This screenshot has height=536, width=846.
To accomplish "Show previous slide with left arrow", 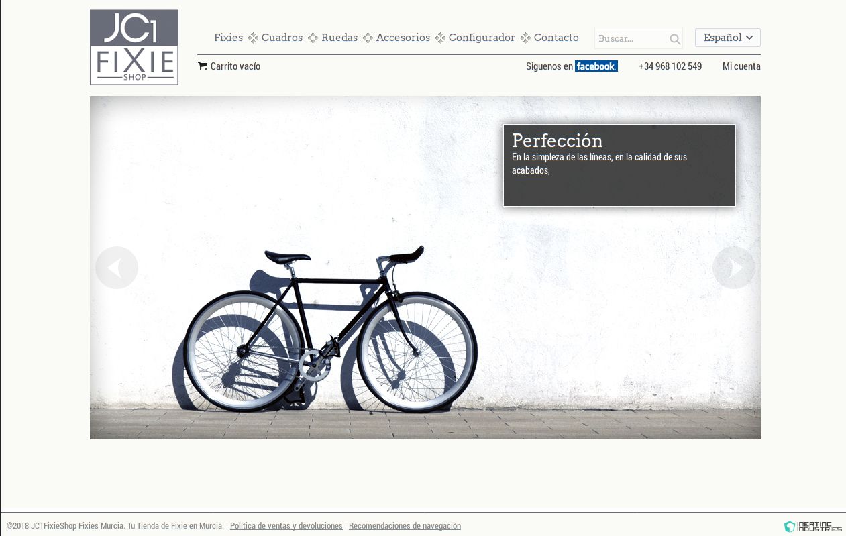I will pyautogui.click(x=117, y=268).
